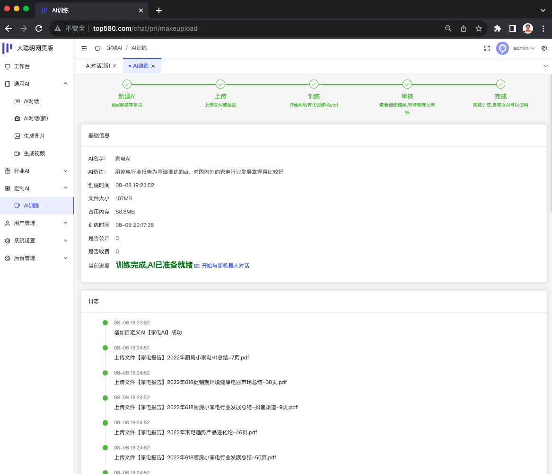Click the page refresh icon beside breadcrumb
Image resolution: width=552 pixels, height=474 pixels.
(97, 48)
